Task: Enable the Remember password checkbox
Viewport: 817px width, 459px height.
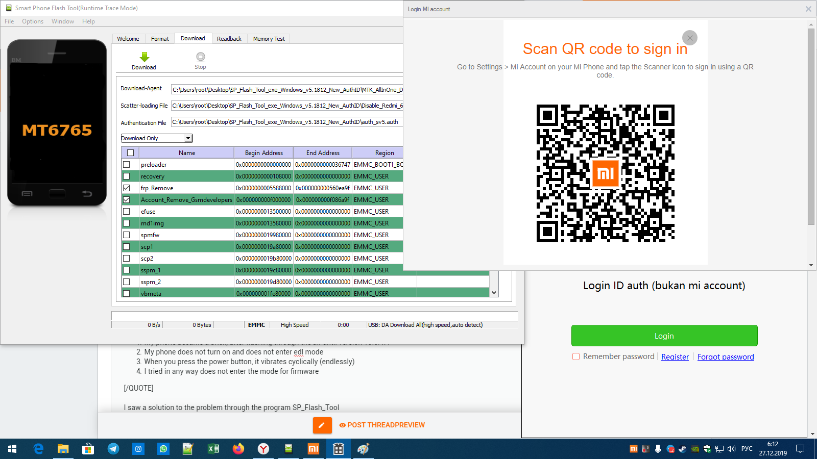Action: point(576,356)
